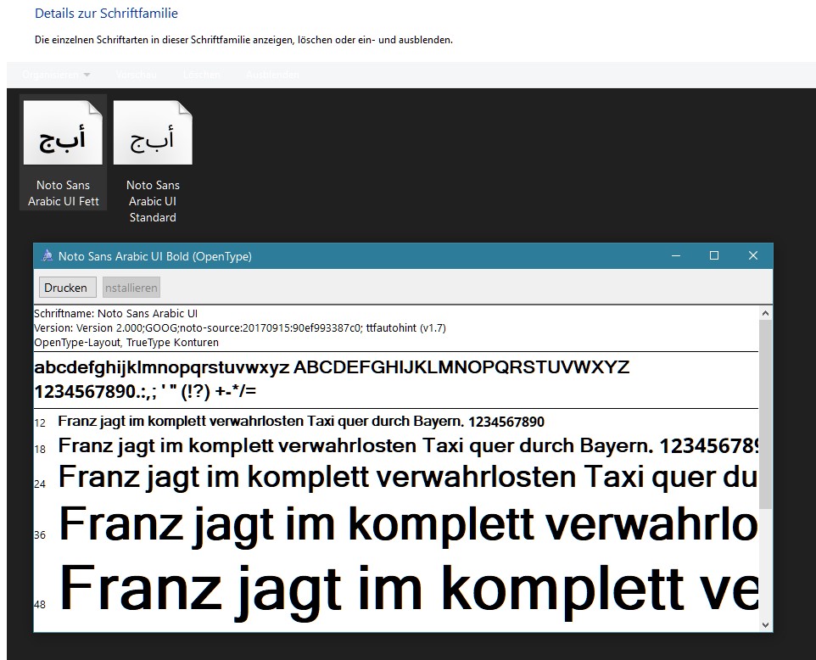Click Ausblenden in the toolbar
The width and height of the screenshot is (816, 660).
(x=271, y=75)
